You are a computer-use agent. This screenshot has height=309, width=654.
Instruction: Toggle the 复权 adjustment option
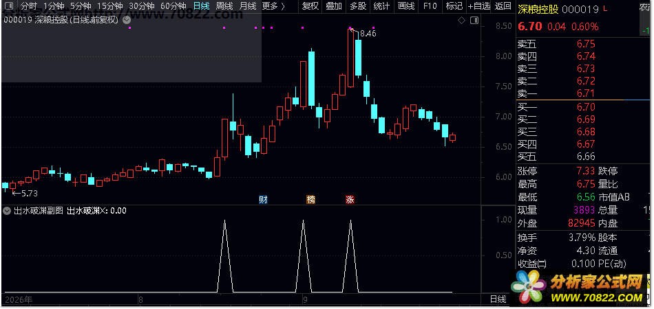pyautogui.click(x=310, y=5)
